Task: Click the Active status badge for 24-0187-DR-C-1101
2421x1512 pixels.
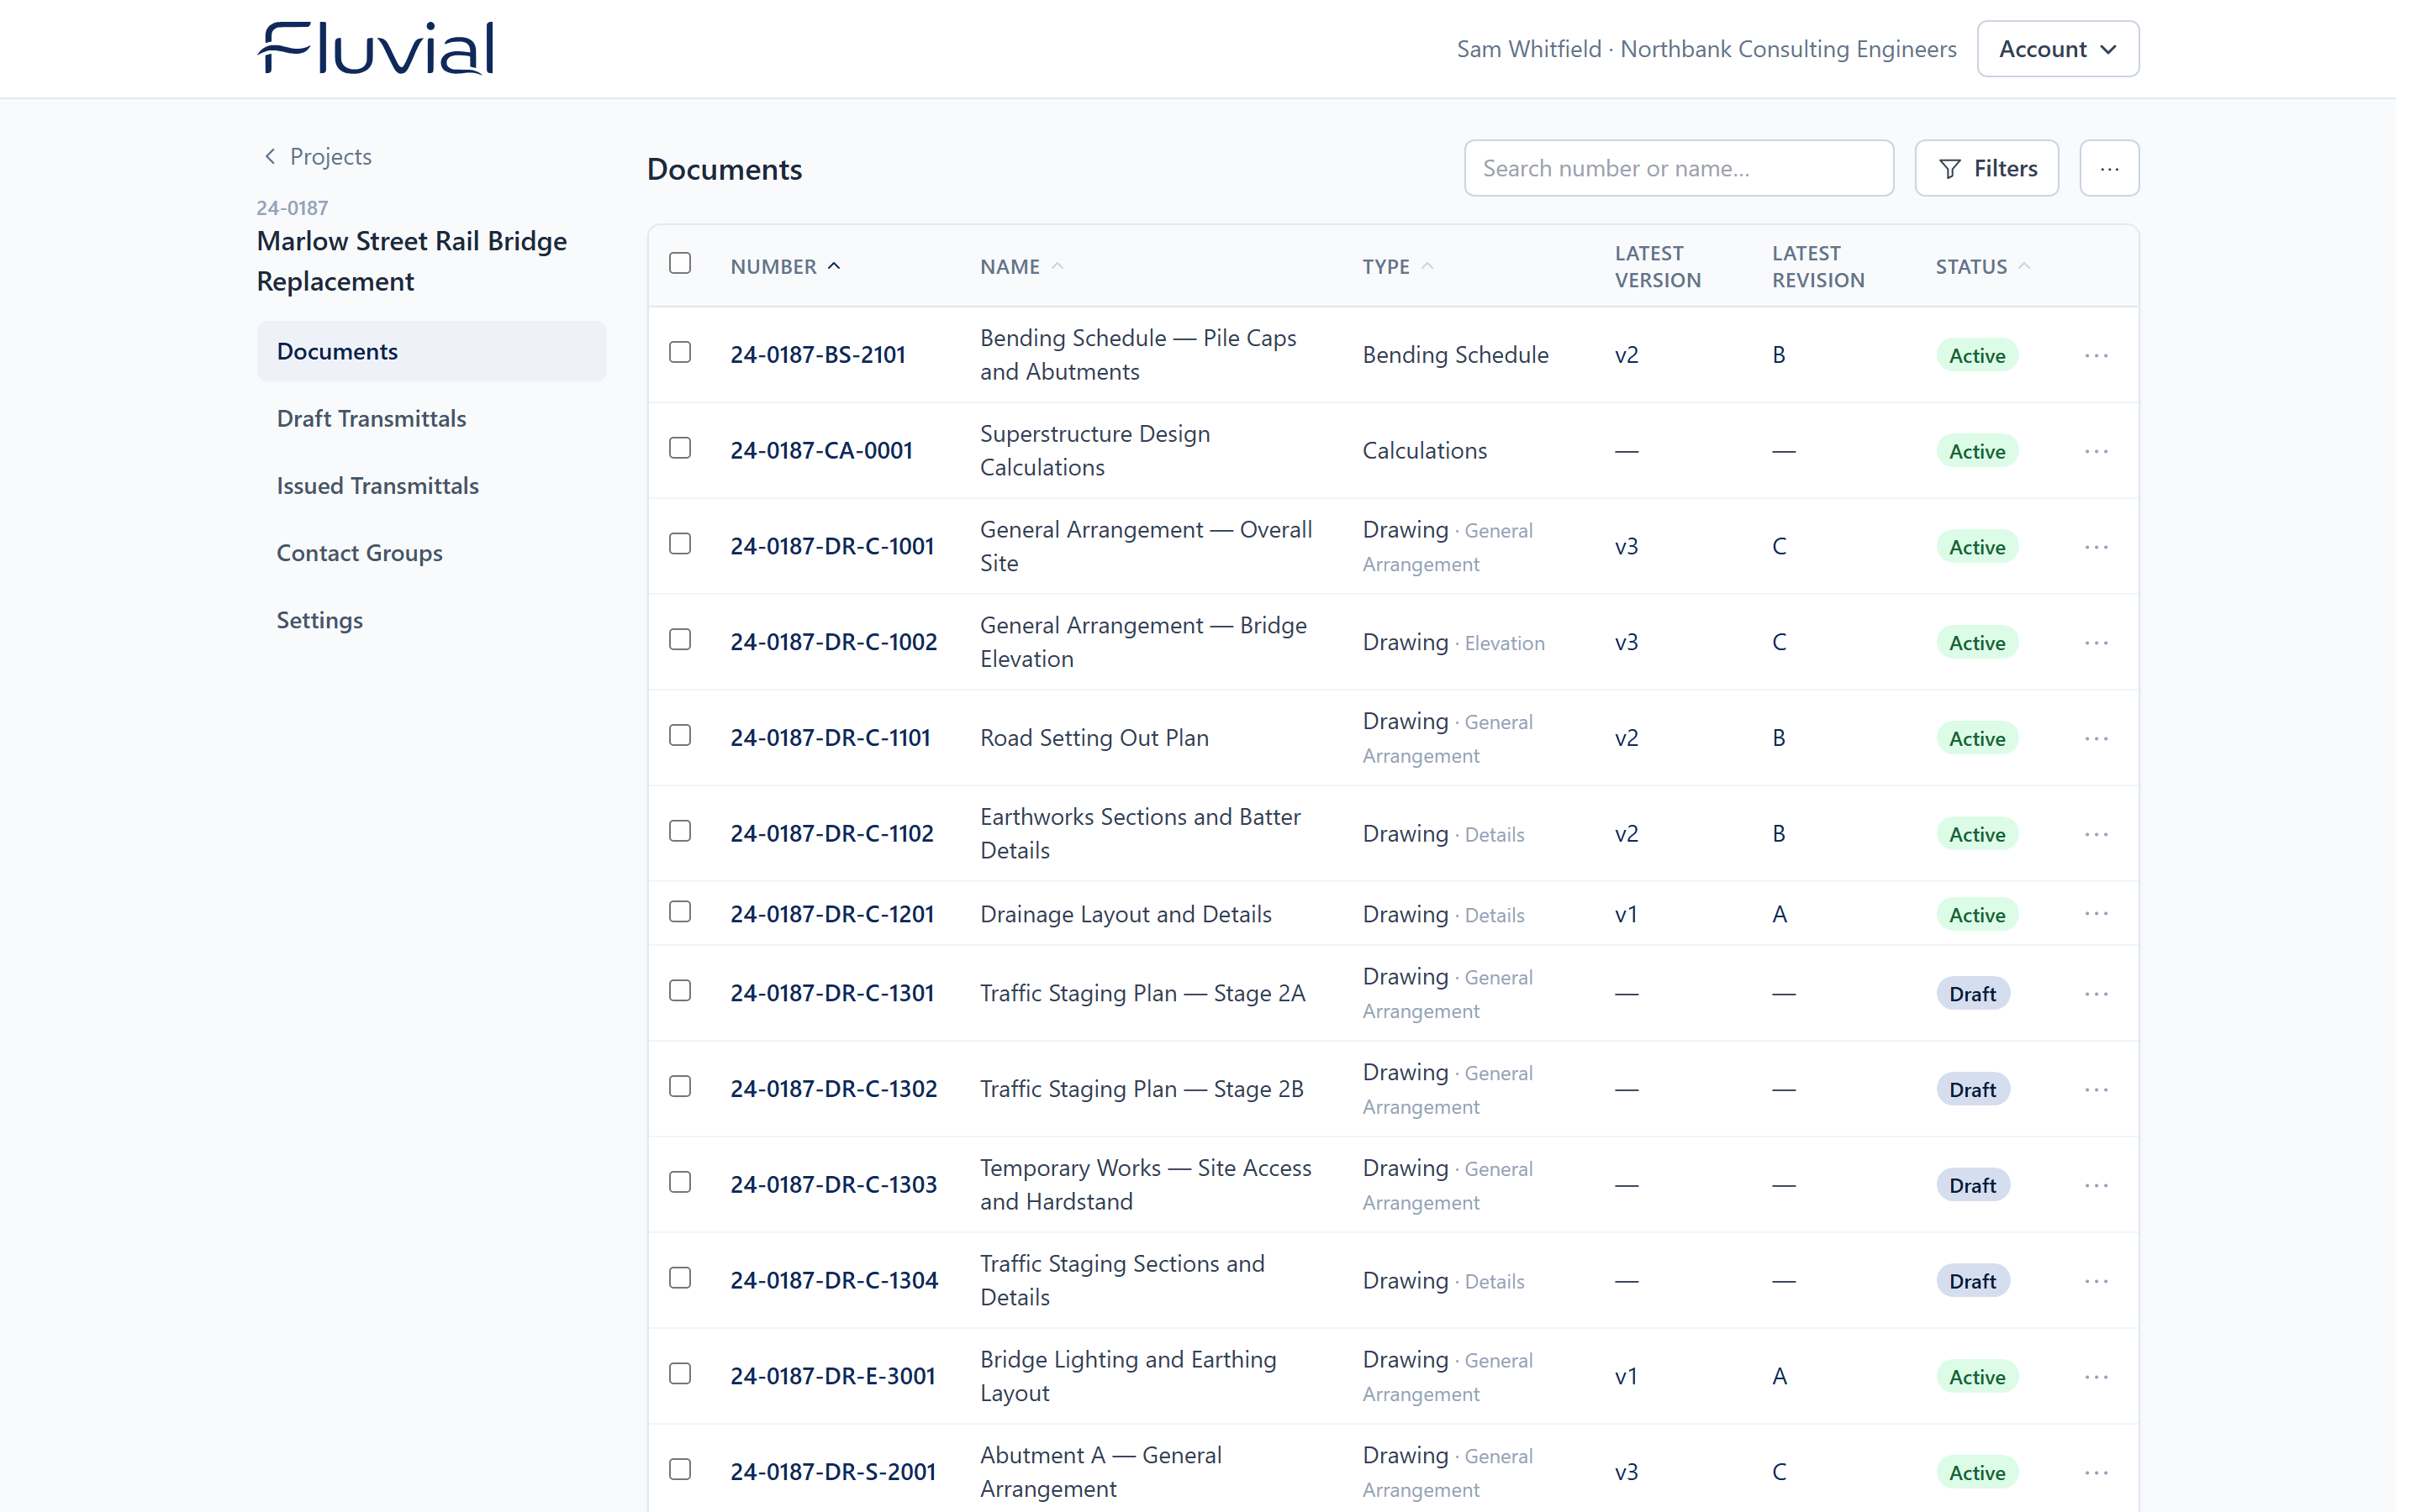Action: (x=1975, y=738)
